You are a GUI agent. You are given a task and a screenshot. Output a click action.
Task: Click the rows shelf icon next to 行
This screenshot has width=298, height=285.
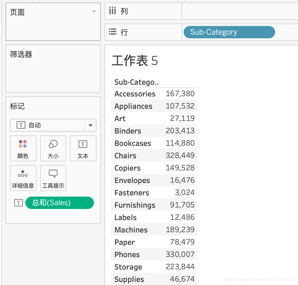pyautogui.click(x=112, y=32)
